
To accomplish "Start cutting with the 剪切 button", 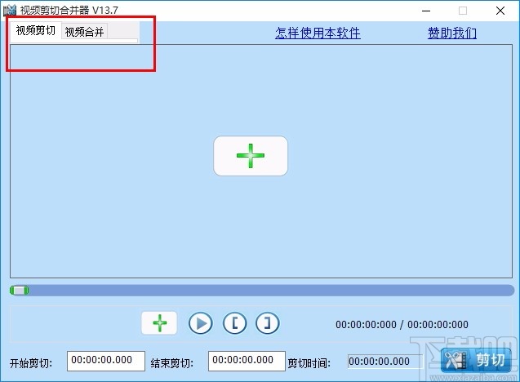I will 476,361.
